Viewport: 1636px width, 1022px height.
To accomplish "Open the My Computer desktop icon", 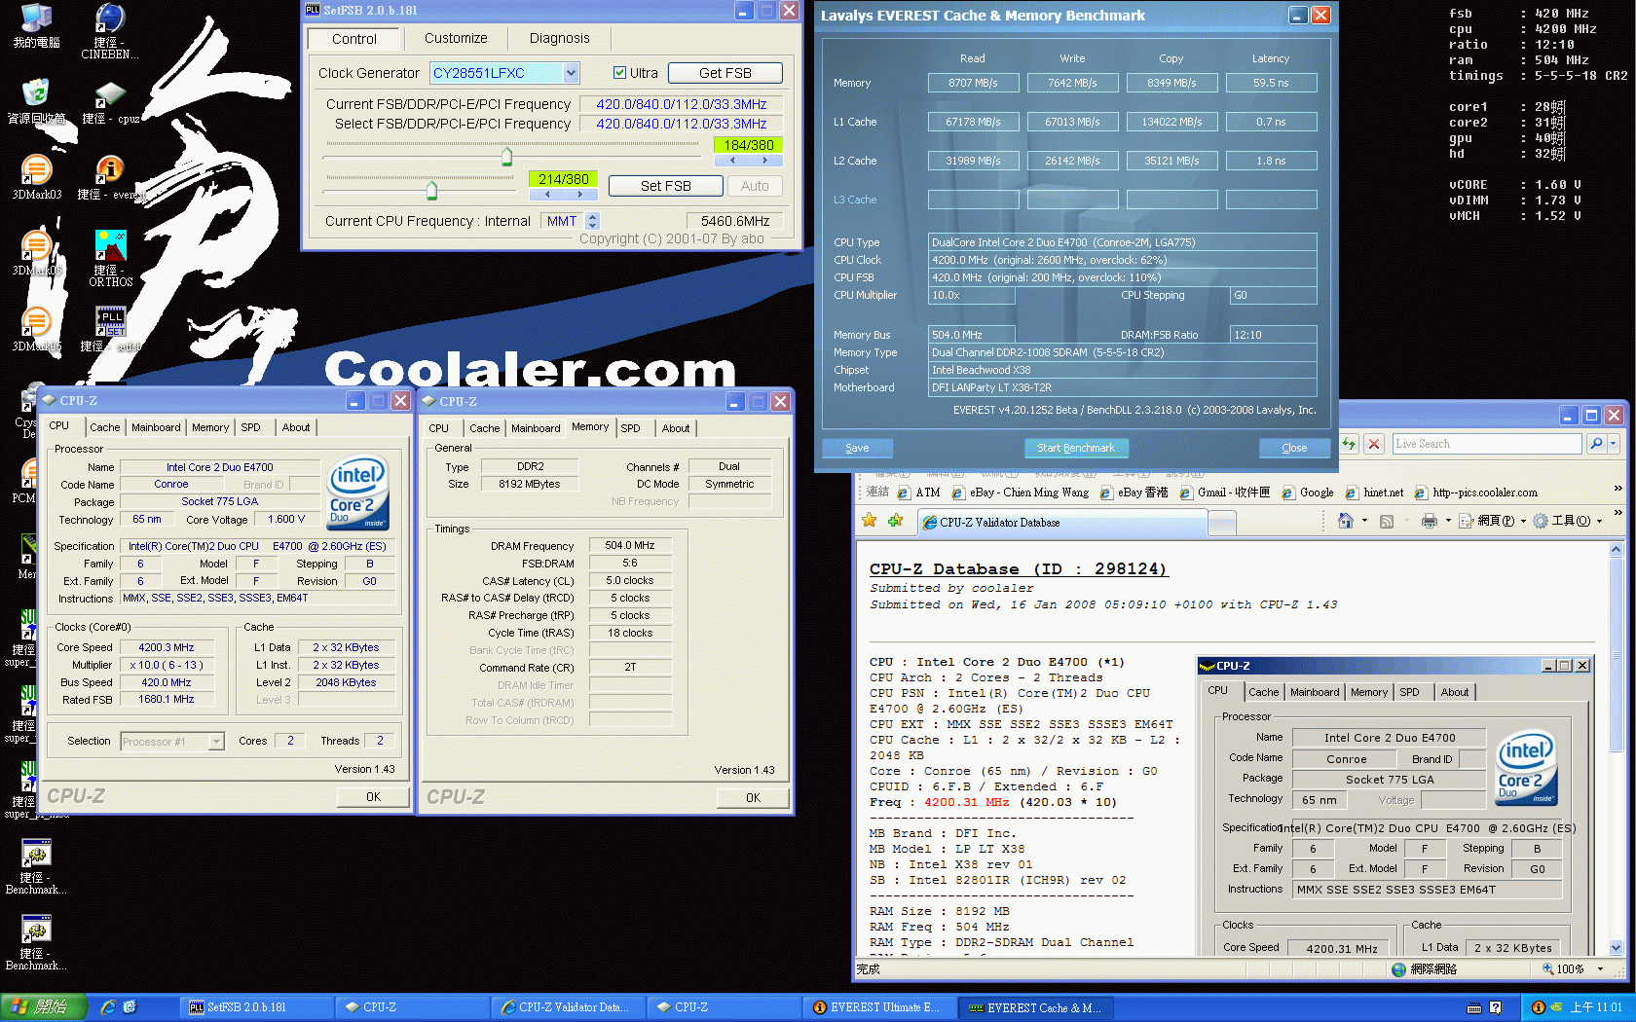I will [x=36, y=27].
